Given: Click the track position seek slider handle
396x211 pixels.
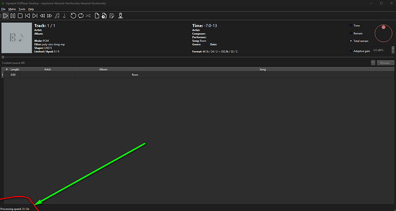Looking at the screenshot, I should pyautogui.click(x=3, y=57).
